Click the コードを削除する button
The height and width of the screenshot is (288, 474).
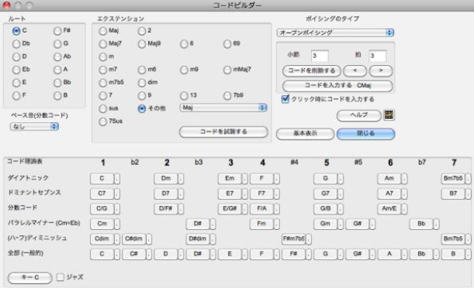tap(311, 70)
